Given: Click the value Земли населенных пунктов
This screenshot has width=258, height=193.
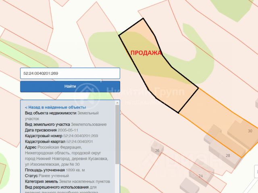Looking at the screenshot, I should (84, 181).
